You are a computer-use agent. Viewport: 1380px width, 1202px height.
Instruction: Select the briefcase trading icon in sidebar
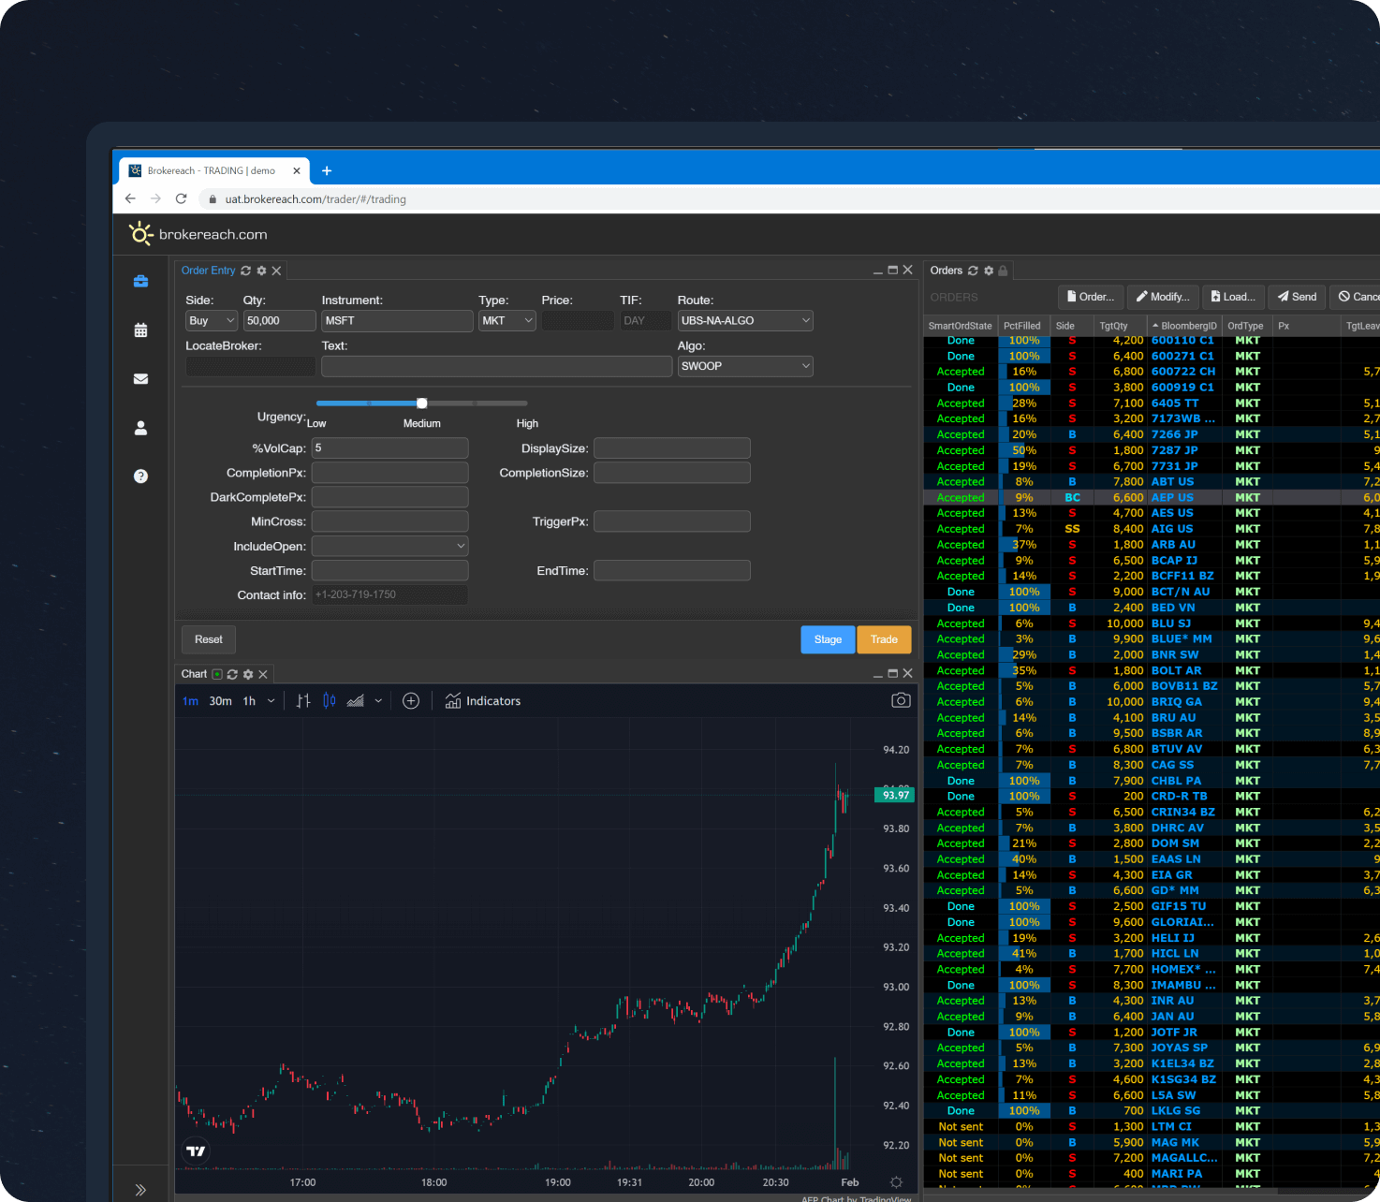pos(140,281)
